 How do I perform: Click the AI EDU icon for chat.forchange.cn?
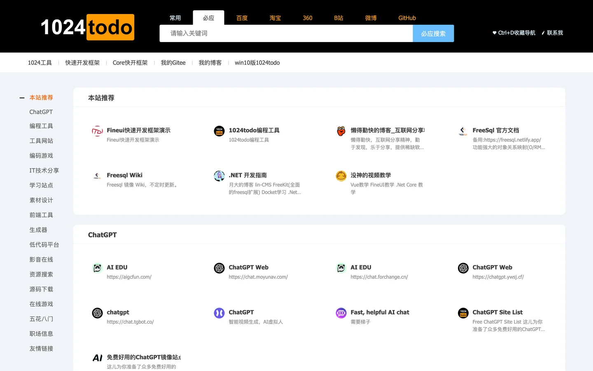click(341, 268)
